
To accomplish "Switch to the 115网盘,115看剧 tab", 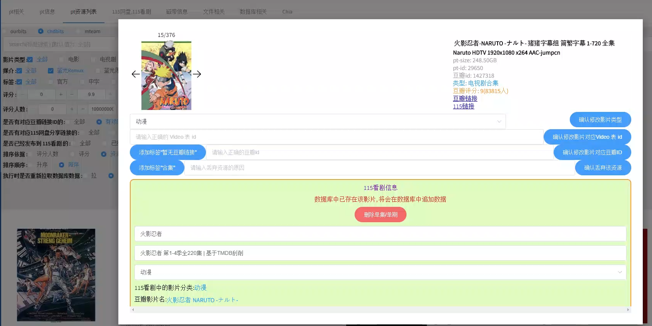I will [131, 12].
